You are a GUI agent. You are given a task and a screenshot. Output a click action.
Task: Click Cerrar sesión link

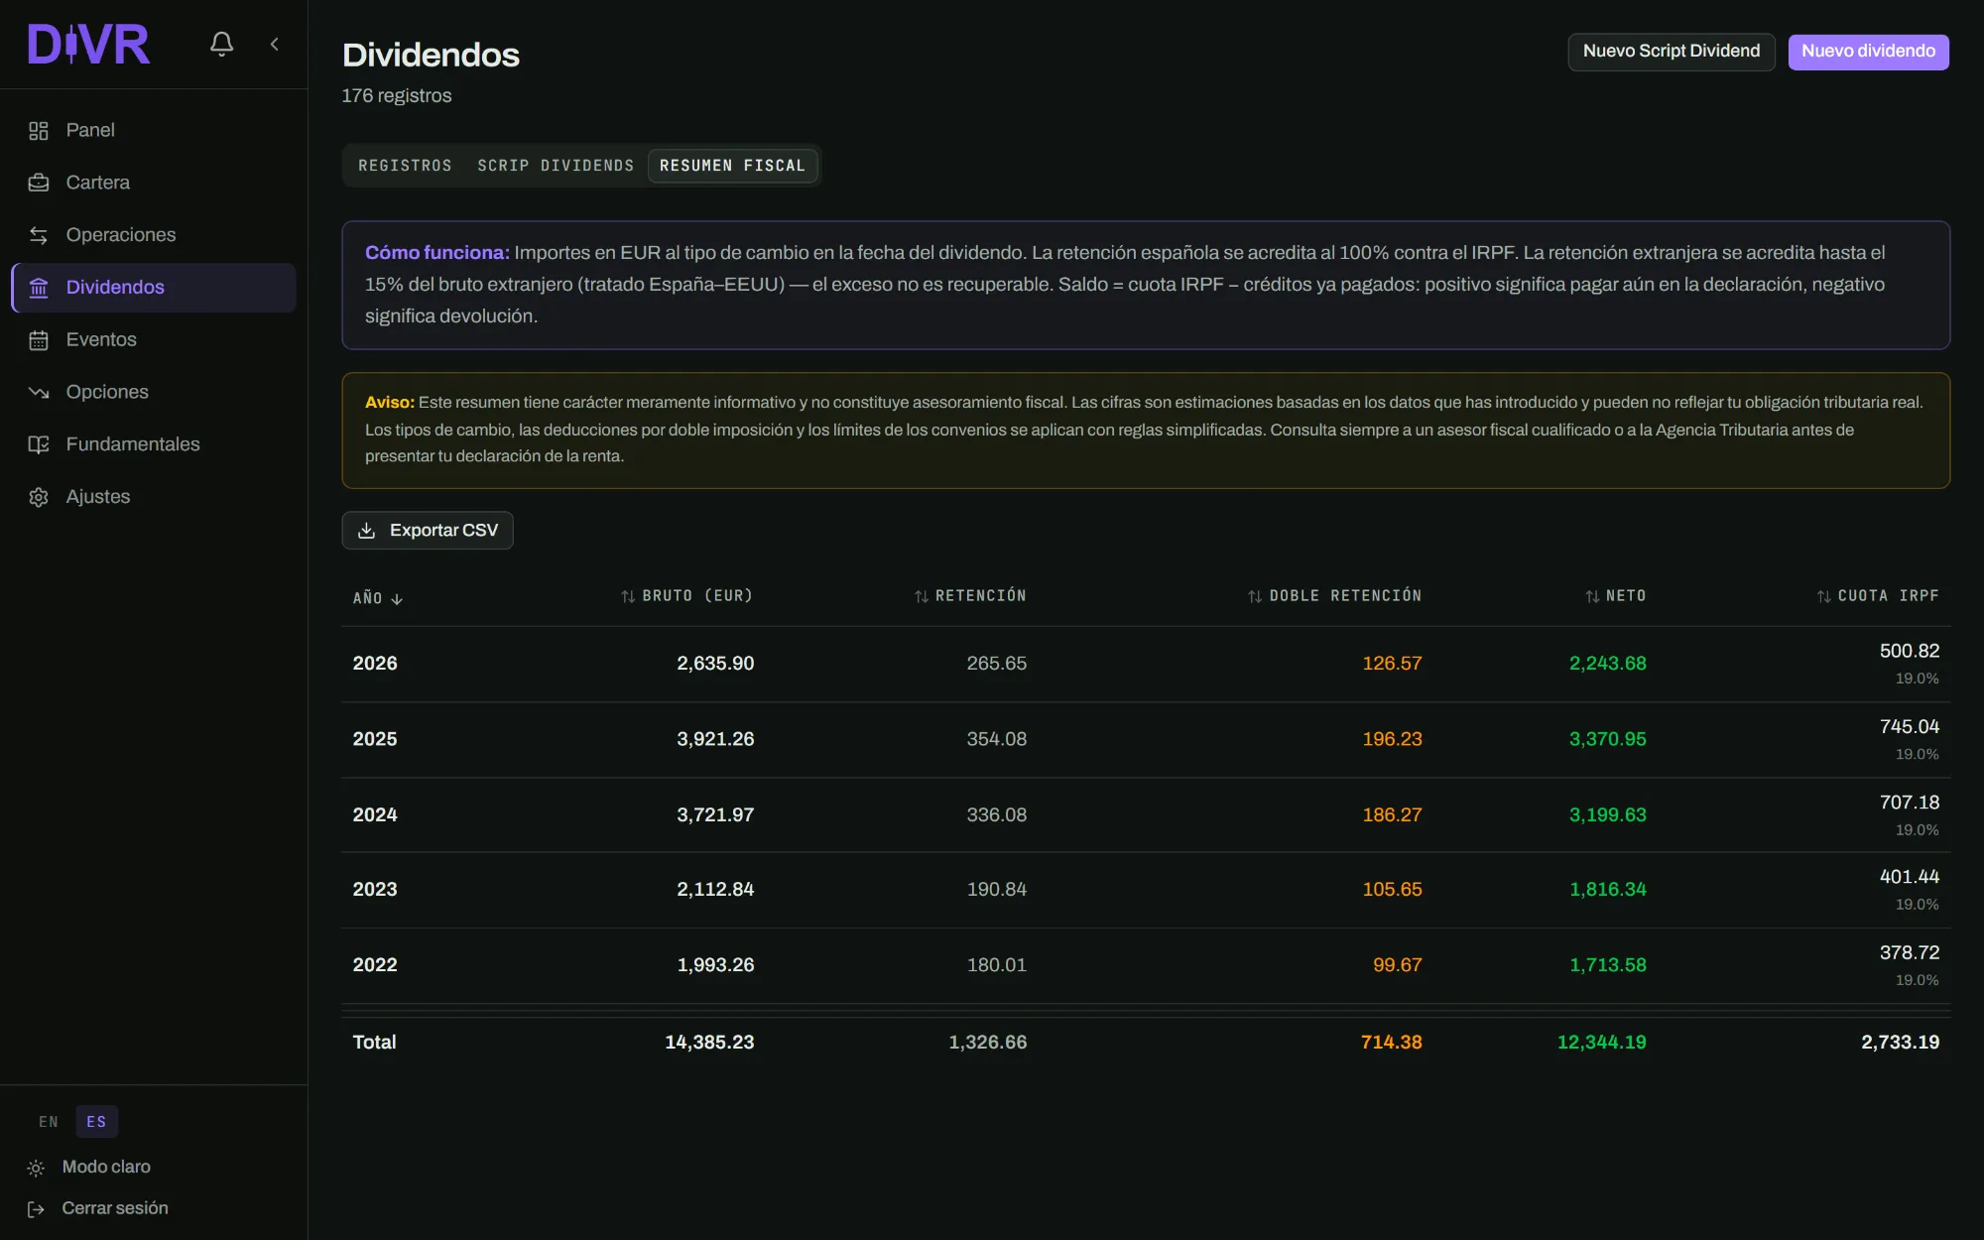click(115, 1208)
